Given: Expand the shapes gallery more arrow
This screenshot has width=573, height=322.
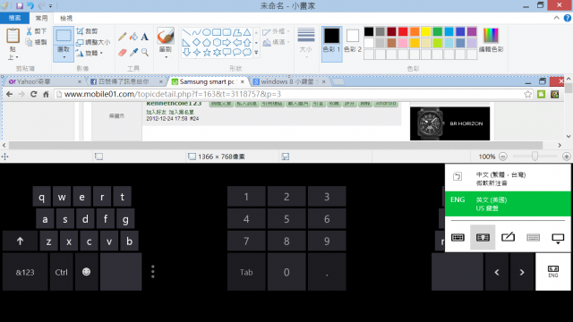Looking at the screenshot, I should (x=256, y=53).
